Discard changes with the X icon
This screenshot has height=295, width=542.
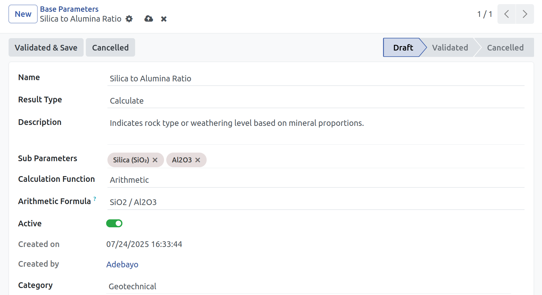coord(164,19)
